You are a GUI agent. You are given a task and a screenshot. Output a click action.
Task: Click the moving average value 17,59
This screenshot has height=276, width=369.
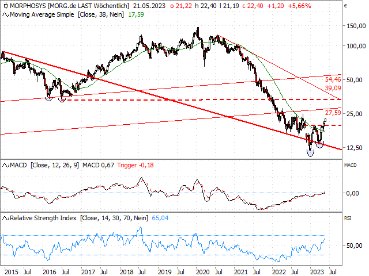pos(136,15)
